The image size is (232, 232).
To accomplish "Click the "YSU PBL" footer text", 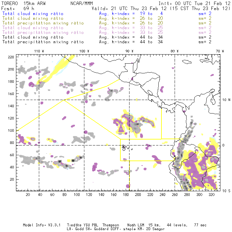I will click(91, 225).
